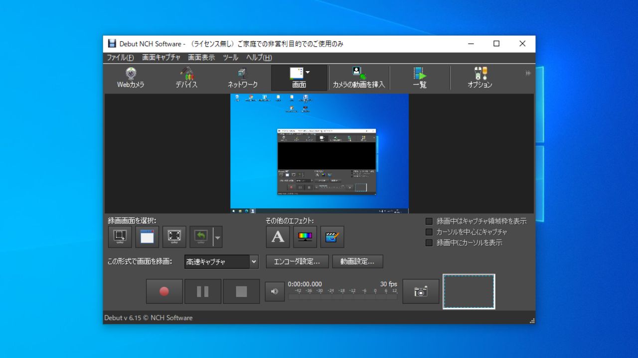Screen dimensions: 638x358
Task: Click the previous selection green arrow icon
Action: [201, 237]
